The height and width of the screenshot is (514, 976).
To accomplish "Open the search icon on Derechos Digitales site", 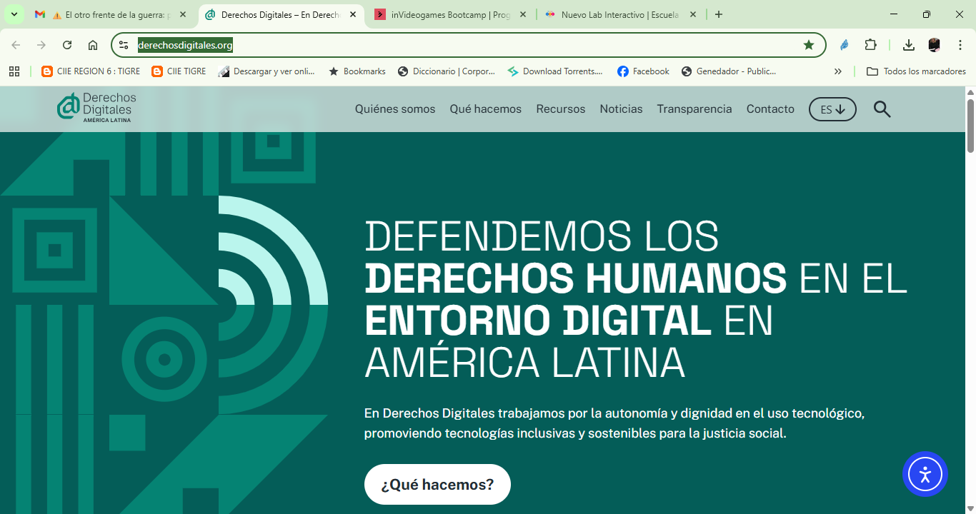I will pos(882,109).
